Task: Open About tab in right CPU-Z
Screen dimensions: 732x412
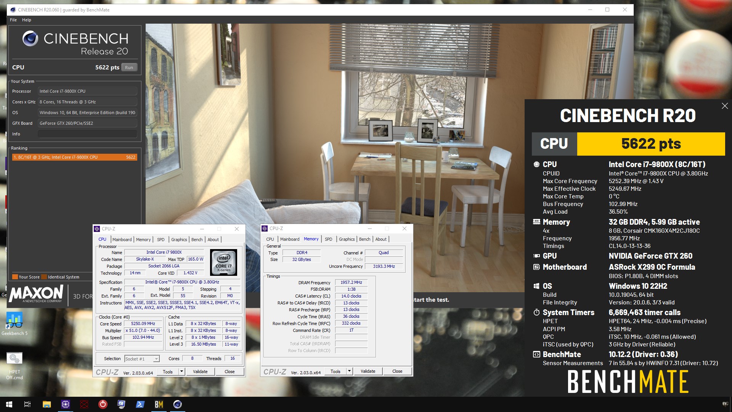Action: (x=381, y=239)
